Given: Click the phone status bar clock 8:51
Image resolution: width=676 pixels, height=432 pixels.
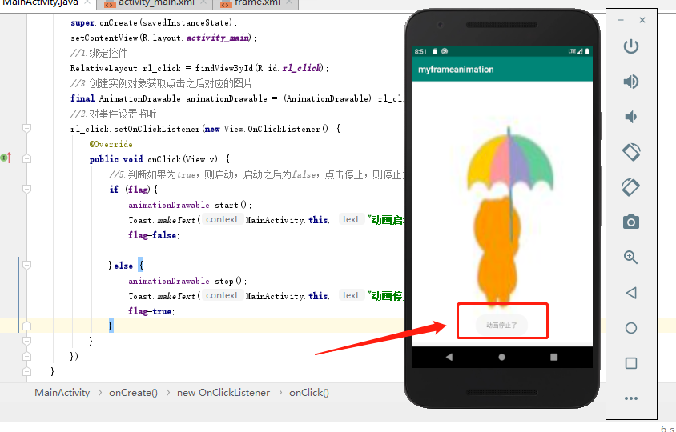Looking at the screenshot, I should [x=420, y=51].
